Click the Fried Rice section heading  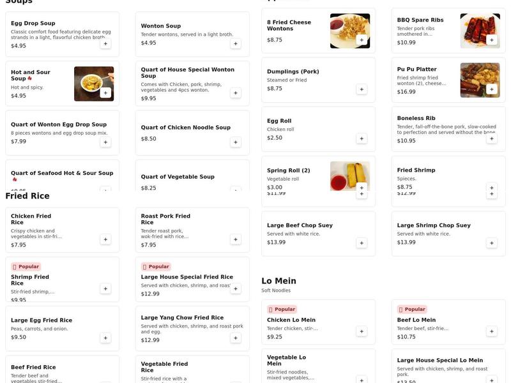point(27,196)
